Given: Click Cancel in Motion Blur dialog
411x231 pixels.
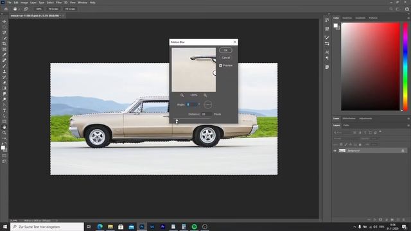Looking at the screenshot, I should tap(225, 58).
